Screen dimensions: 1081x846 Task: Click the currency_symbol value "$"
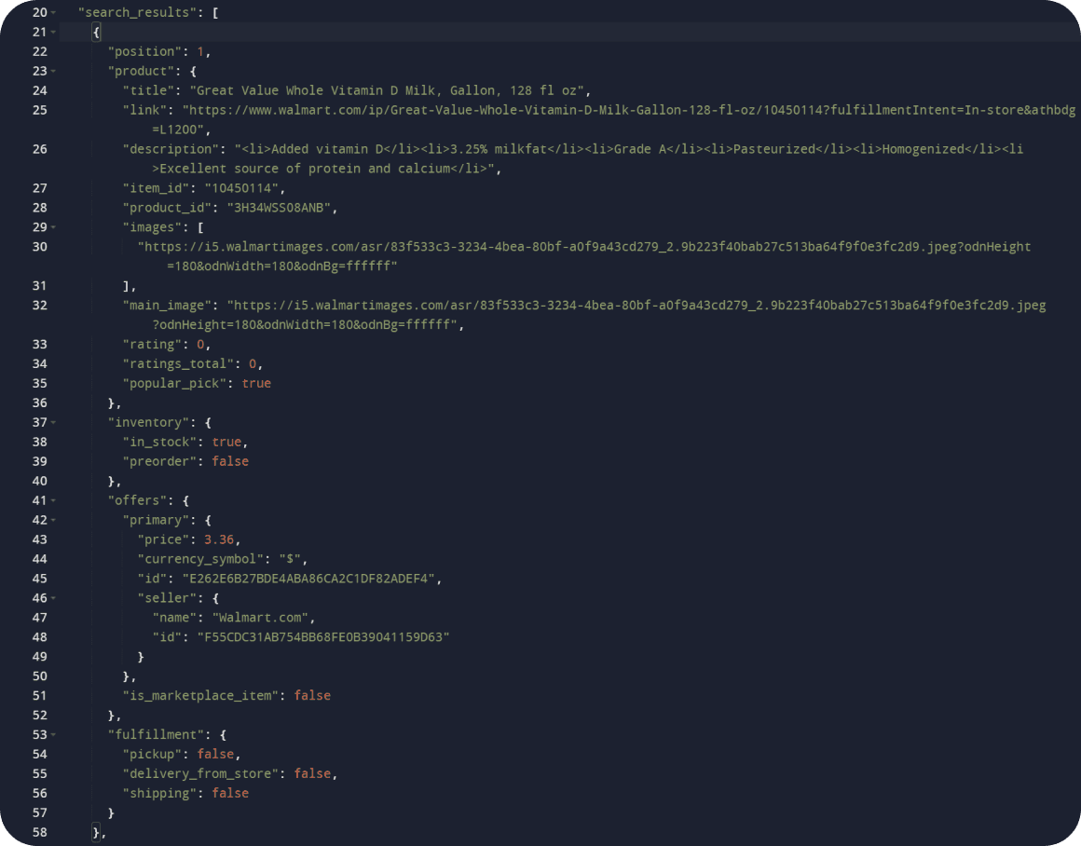coord(290,559)
